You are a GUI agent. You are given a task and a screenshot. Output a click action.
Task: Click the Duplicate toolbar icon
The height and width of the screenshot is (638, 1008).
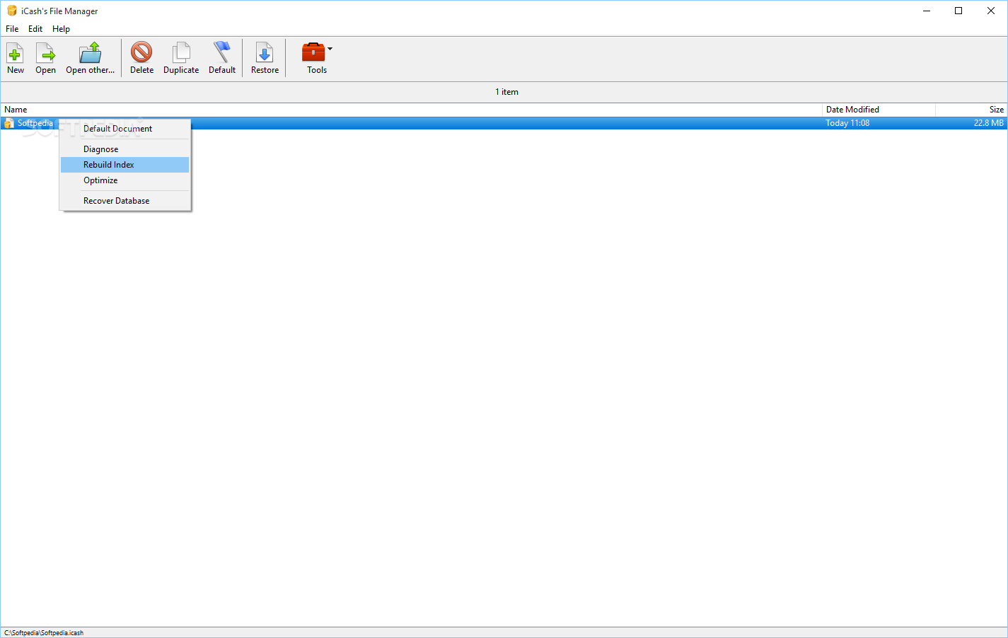pyautogui.click(x=181, y=53)
